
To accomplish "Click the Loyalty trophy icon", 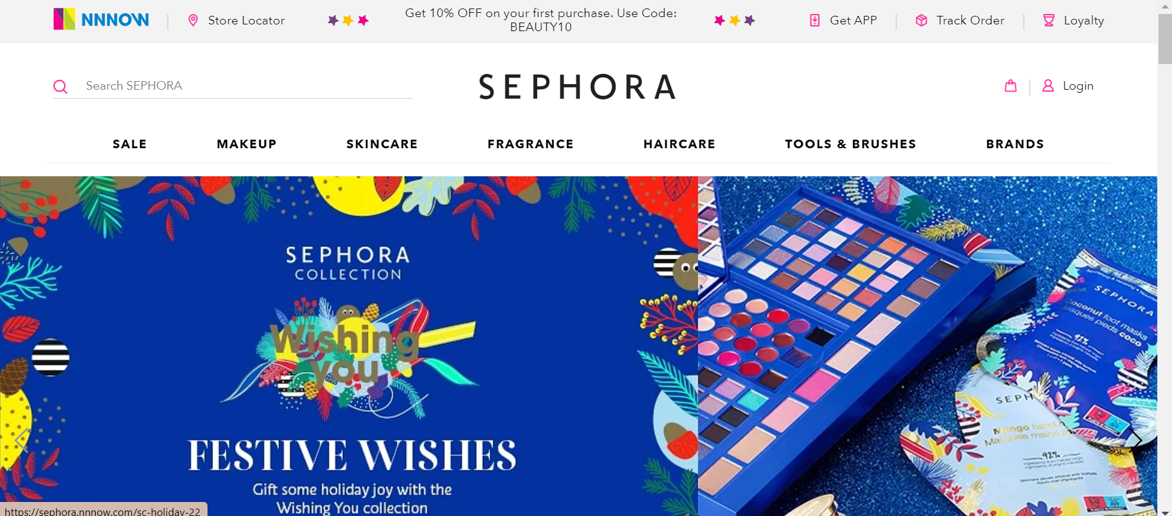I will (x=1049, y=20).
